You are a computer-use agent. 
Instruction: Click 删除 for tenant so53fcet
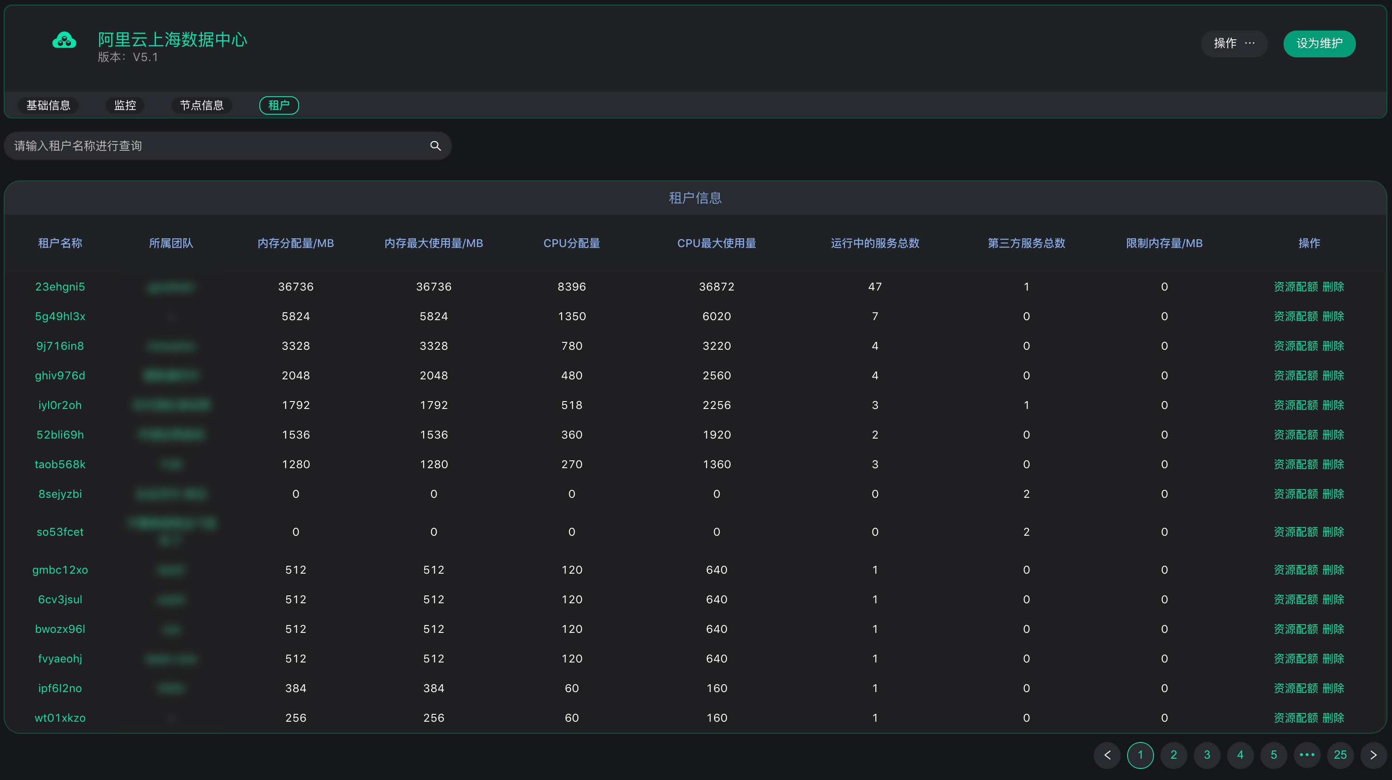pyautogui.click(x=1333, y=532)
